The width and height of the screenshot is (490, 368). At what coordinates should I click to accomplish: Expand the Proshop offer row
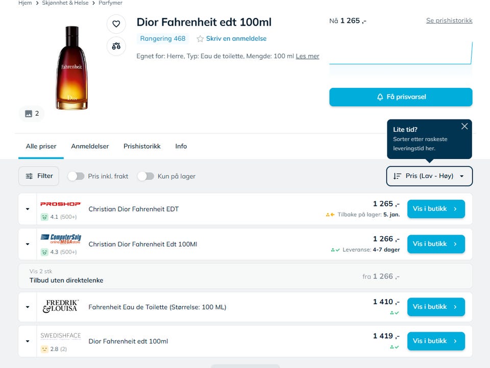tap(28, 209)
